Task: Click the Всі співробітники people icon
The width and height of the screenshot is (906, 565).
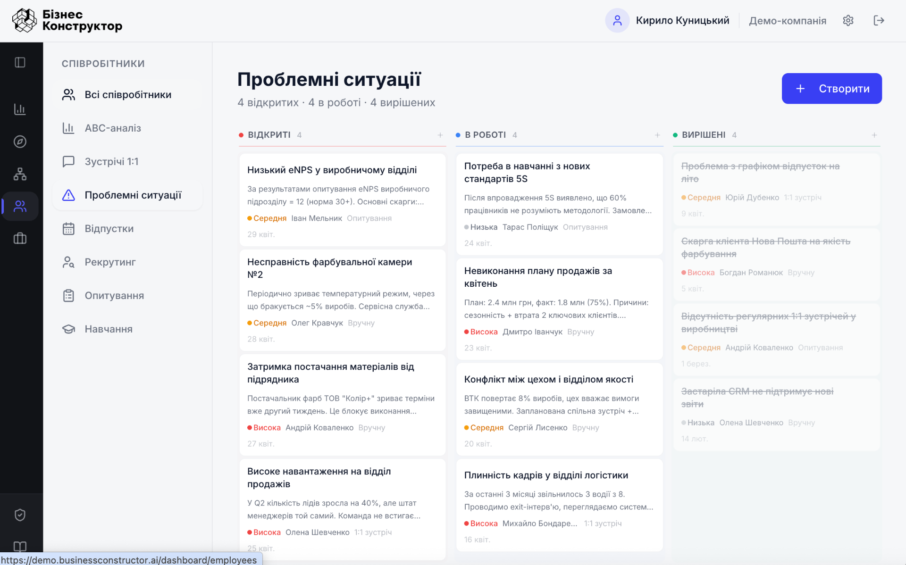Action: [x=68, y=95]
